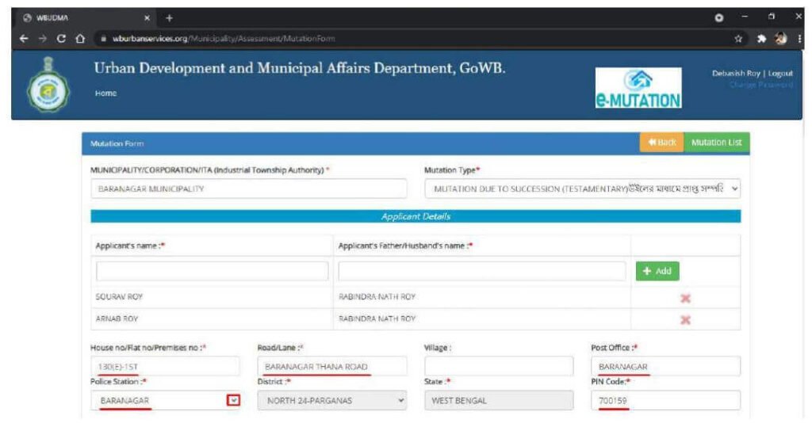812x423 pixels.
Task: Click the West Bengal government emblem
Action: pos(48,84)
